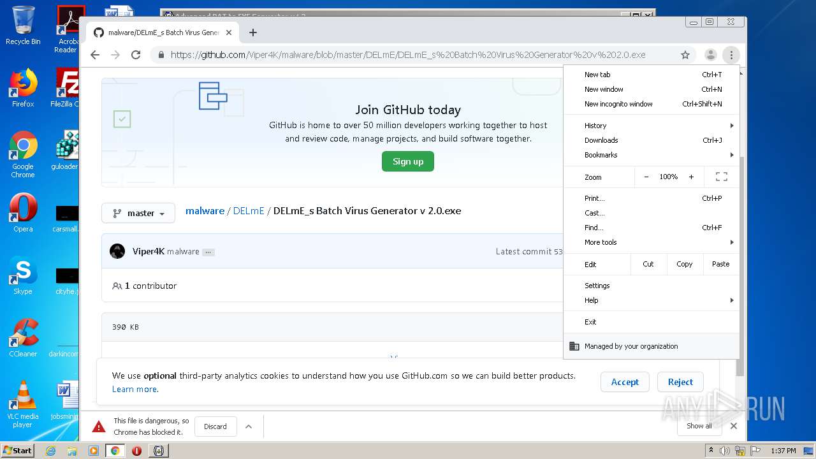Click Managed by your organization
The width and height of the screenshot is (816, 459).
point(652,346)
